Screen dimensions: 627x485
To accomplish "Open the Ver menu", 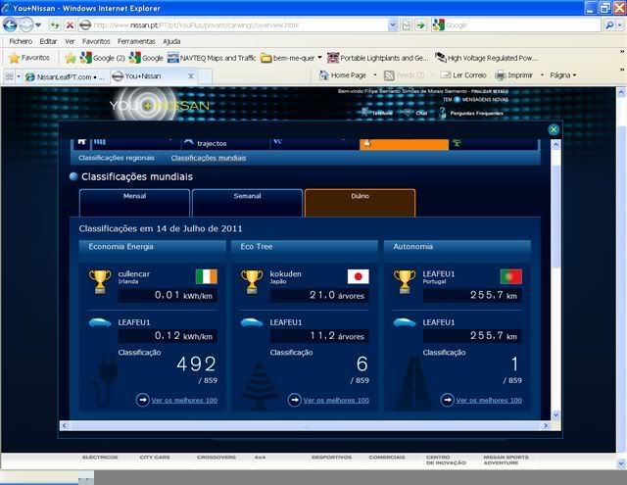I will pyautogui.click(x=70, y=41).
